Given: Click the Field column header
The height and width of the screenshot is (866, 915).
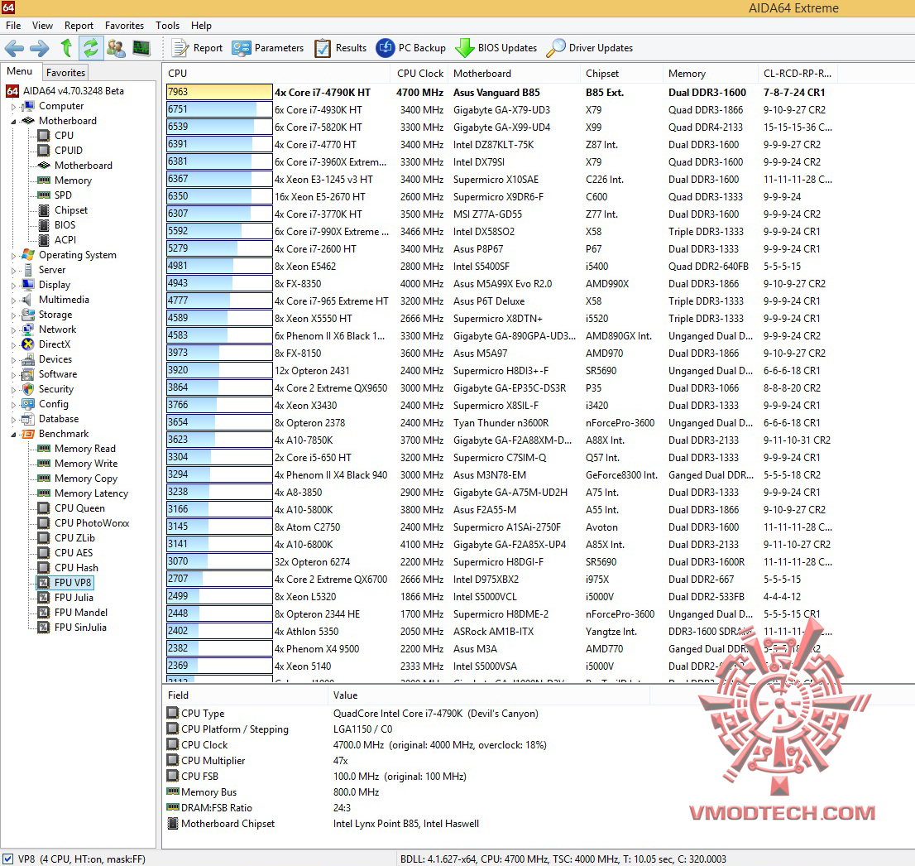Looking at the screenshot, I should (x=245, y=695).
